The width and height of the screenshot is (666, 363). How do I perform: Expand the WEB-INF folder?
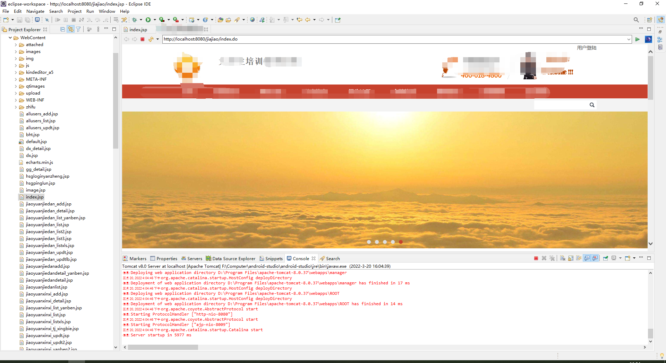(x=16, y=100)
